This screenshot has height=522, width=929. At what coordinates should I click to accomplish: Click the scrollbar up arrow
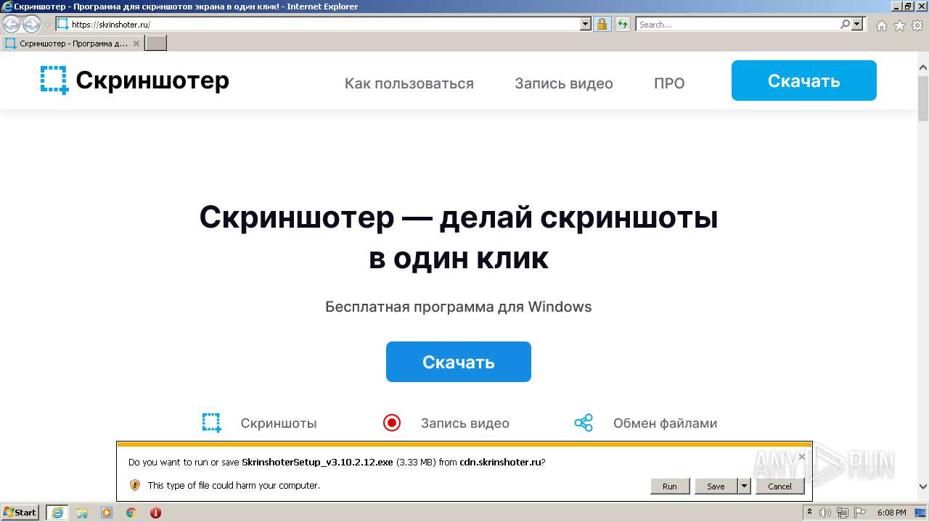tap(923, 68)
